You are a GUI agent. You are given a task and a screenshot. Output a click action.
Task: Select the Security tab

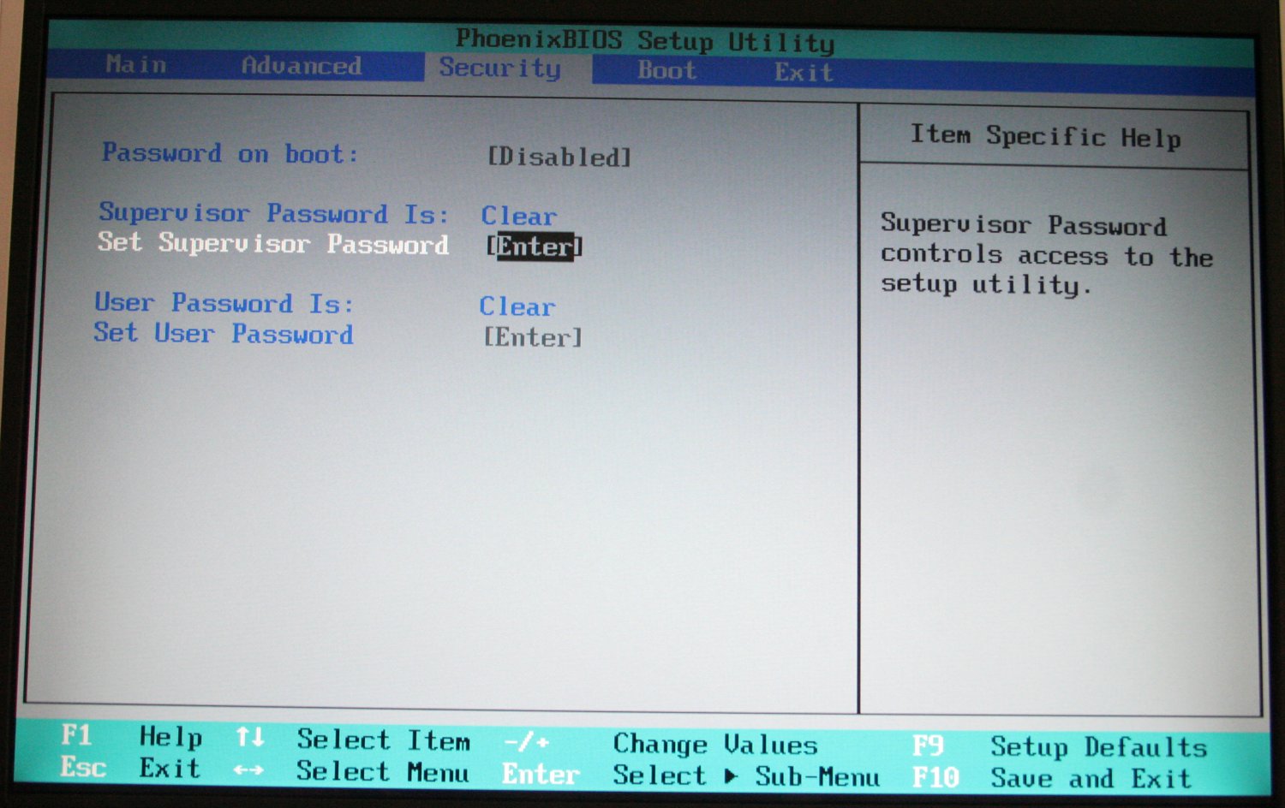coord(500,68)
